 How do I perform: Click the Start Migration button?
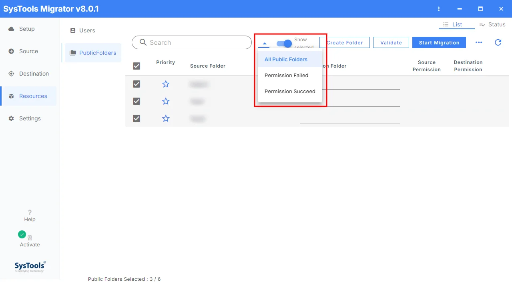439,42
